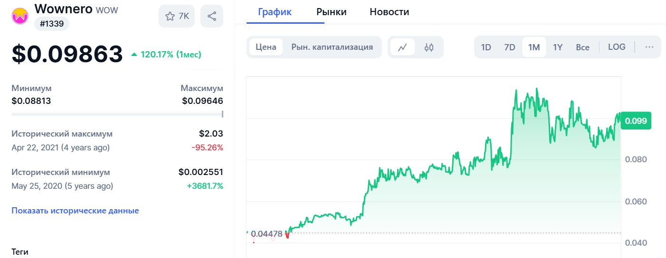Image resolution: width=666 pixels, height=258 pixels.
Task: Click Показать исторические данные link
Action: pos(75,211)
